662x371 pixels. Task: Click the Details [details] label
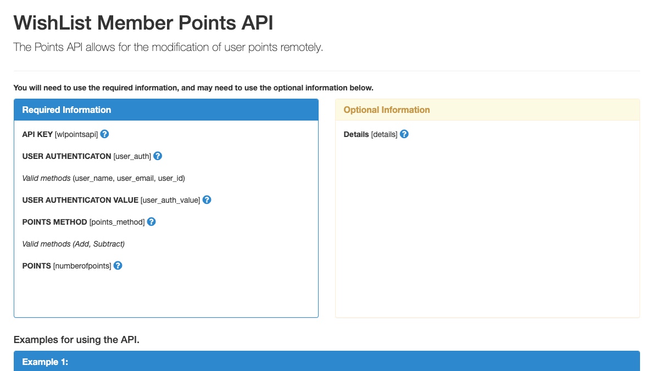[x=370, y=134]
